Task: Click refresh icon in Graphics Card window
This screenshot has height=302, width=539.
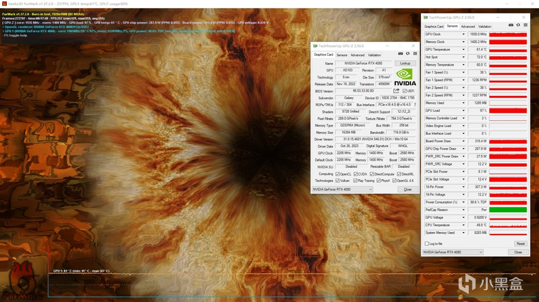Action: (x=408, y=53)
